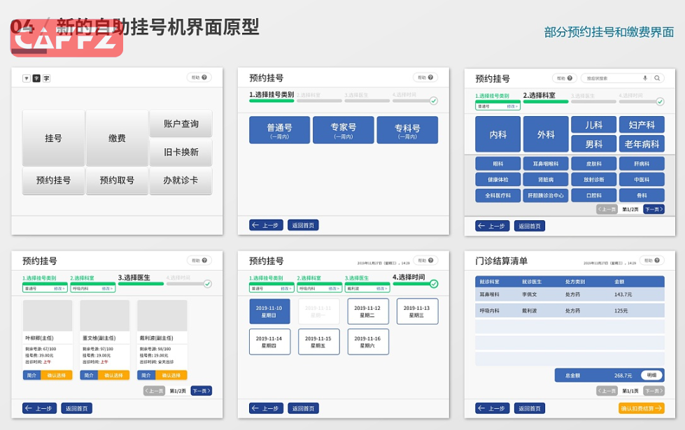The height and width of the screenshot is (430, 685).
Task: Open 修改 for 呼吸内科 on the 选择医生 screen
Action: (x=107, y=288)
